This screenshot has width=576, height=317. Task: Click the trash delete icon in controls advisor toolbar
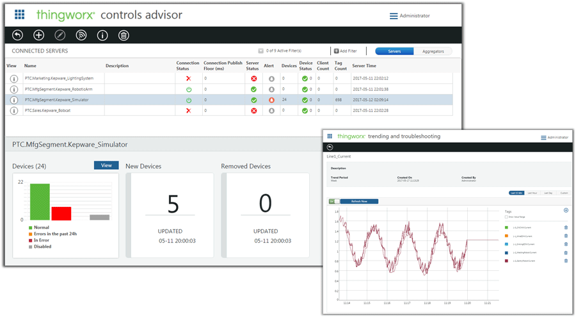pyautogui.click(x=124, y=35)
